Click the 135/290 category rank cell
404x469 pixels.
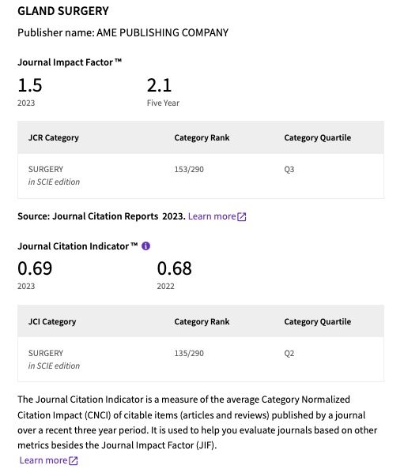[189, 353]
